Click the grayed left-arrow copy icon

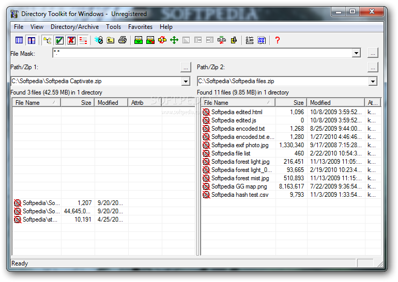pos(210,40)
